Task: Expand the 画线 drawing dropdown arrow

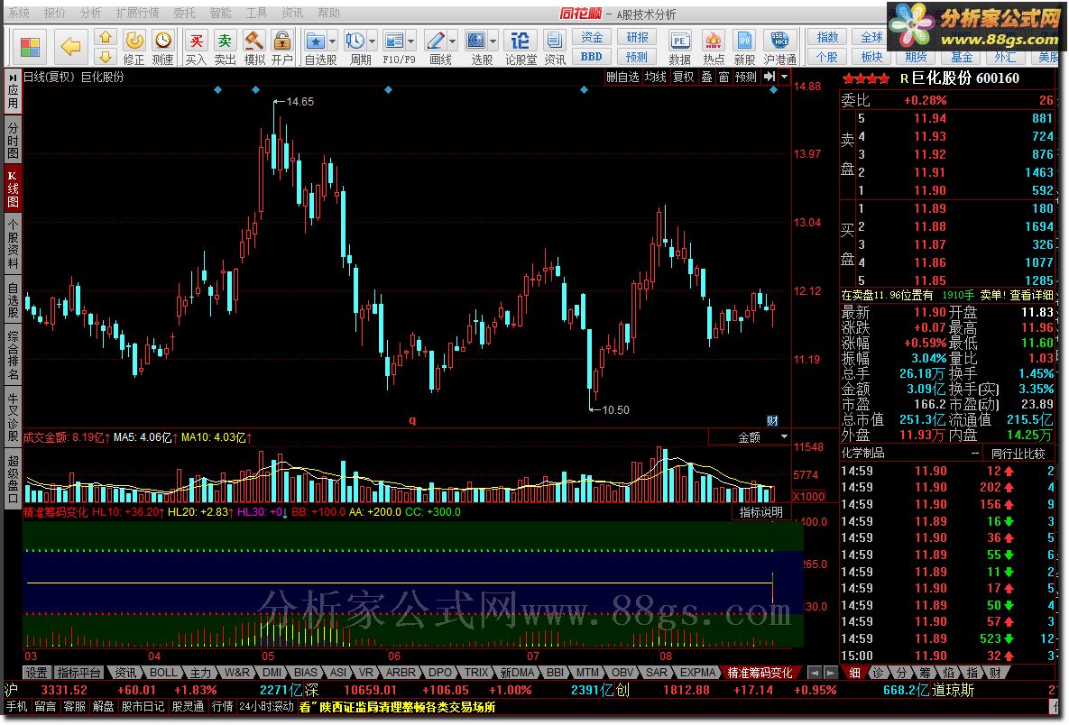Action: coord(453,41)
